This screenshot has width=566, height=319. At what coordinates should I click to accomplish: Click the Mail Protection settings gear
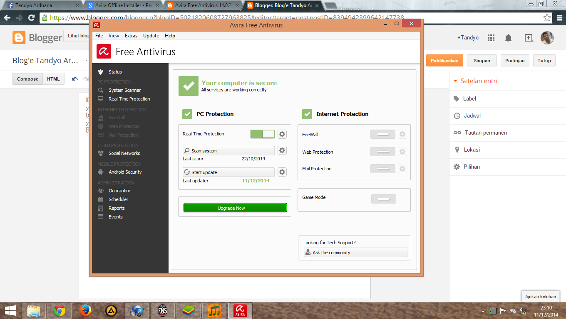[402, 169]
